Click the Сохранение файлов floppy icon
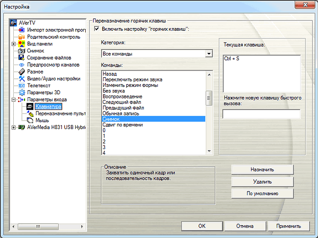 (x=22, y=58)
